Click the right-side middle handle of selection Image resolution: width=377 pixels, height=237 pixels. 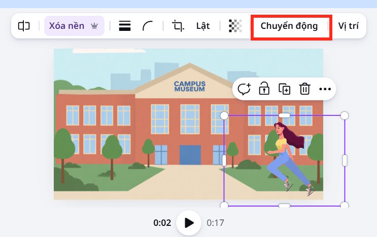pyautogui.click(x=345, y=161)
